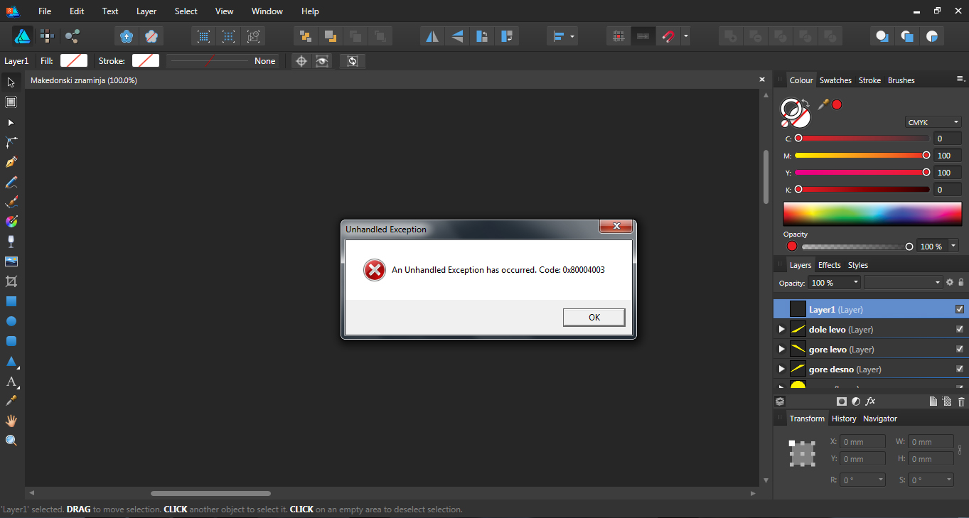Click the Add Layer page icon

click(933, 401)
